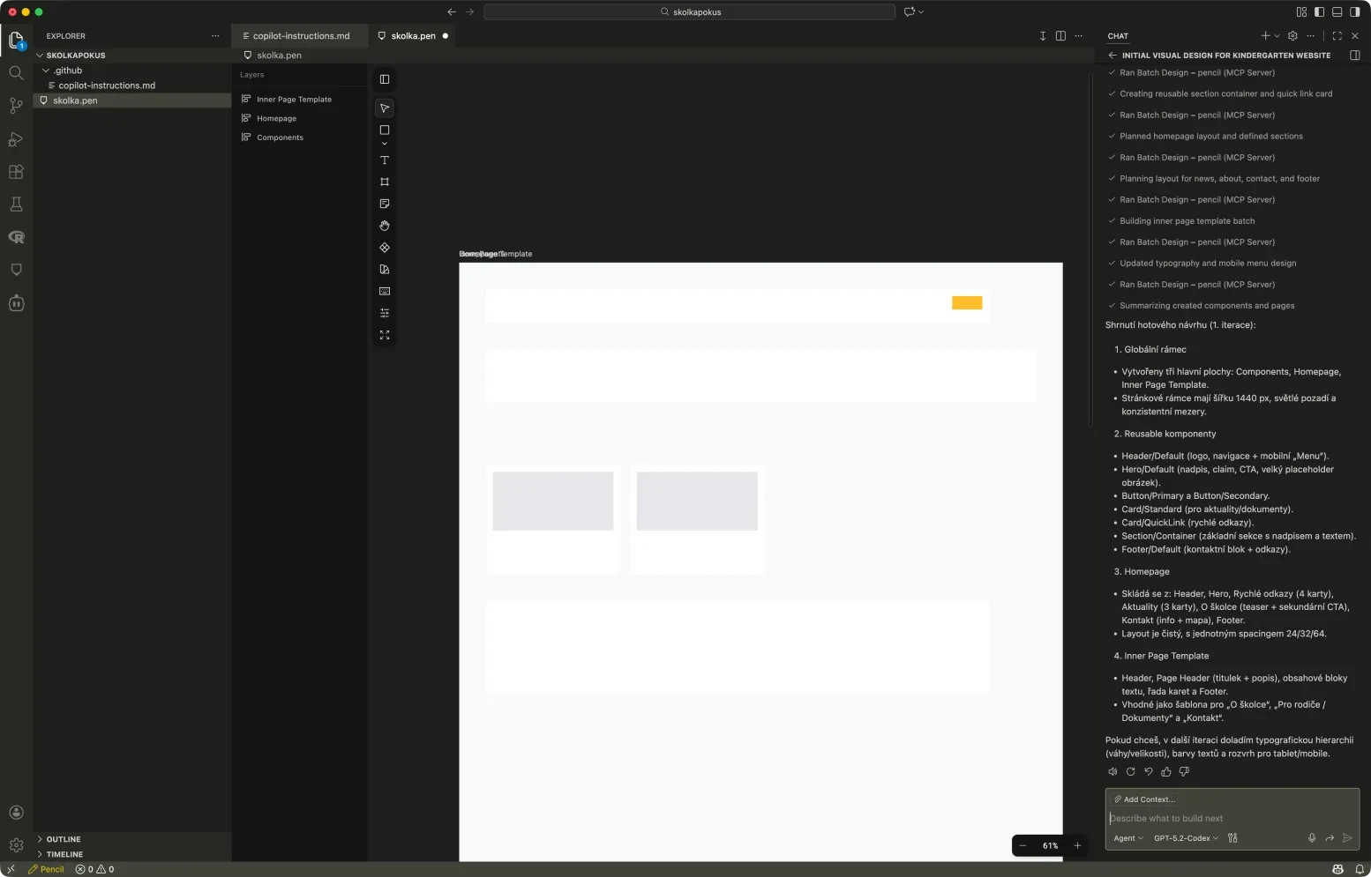Open Run and Debug from the activity bar
This screenshot has width=1371, height=877.
coord(16,139)
